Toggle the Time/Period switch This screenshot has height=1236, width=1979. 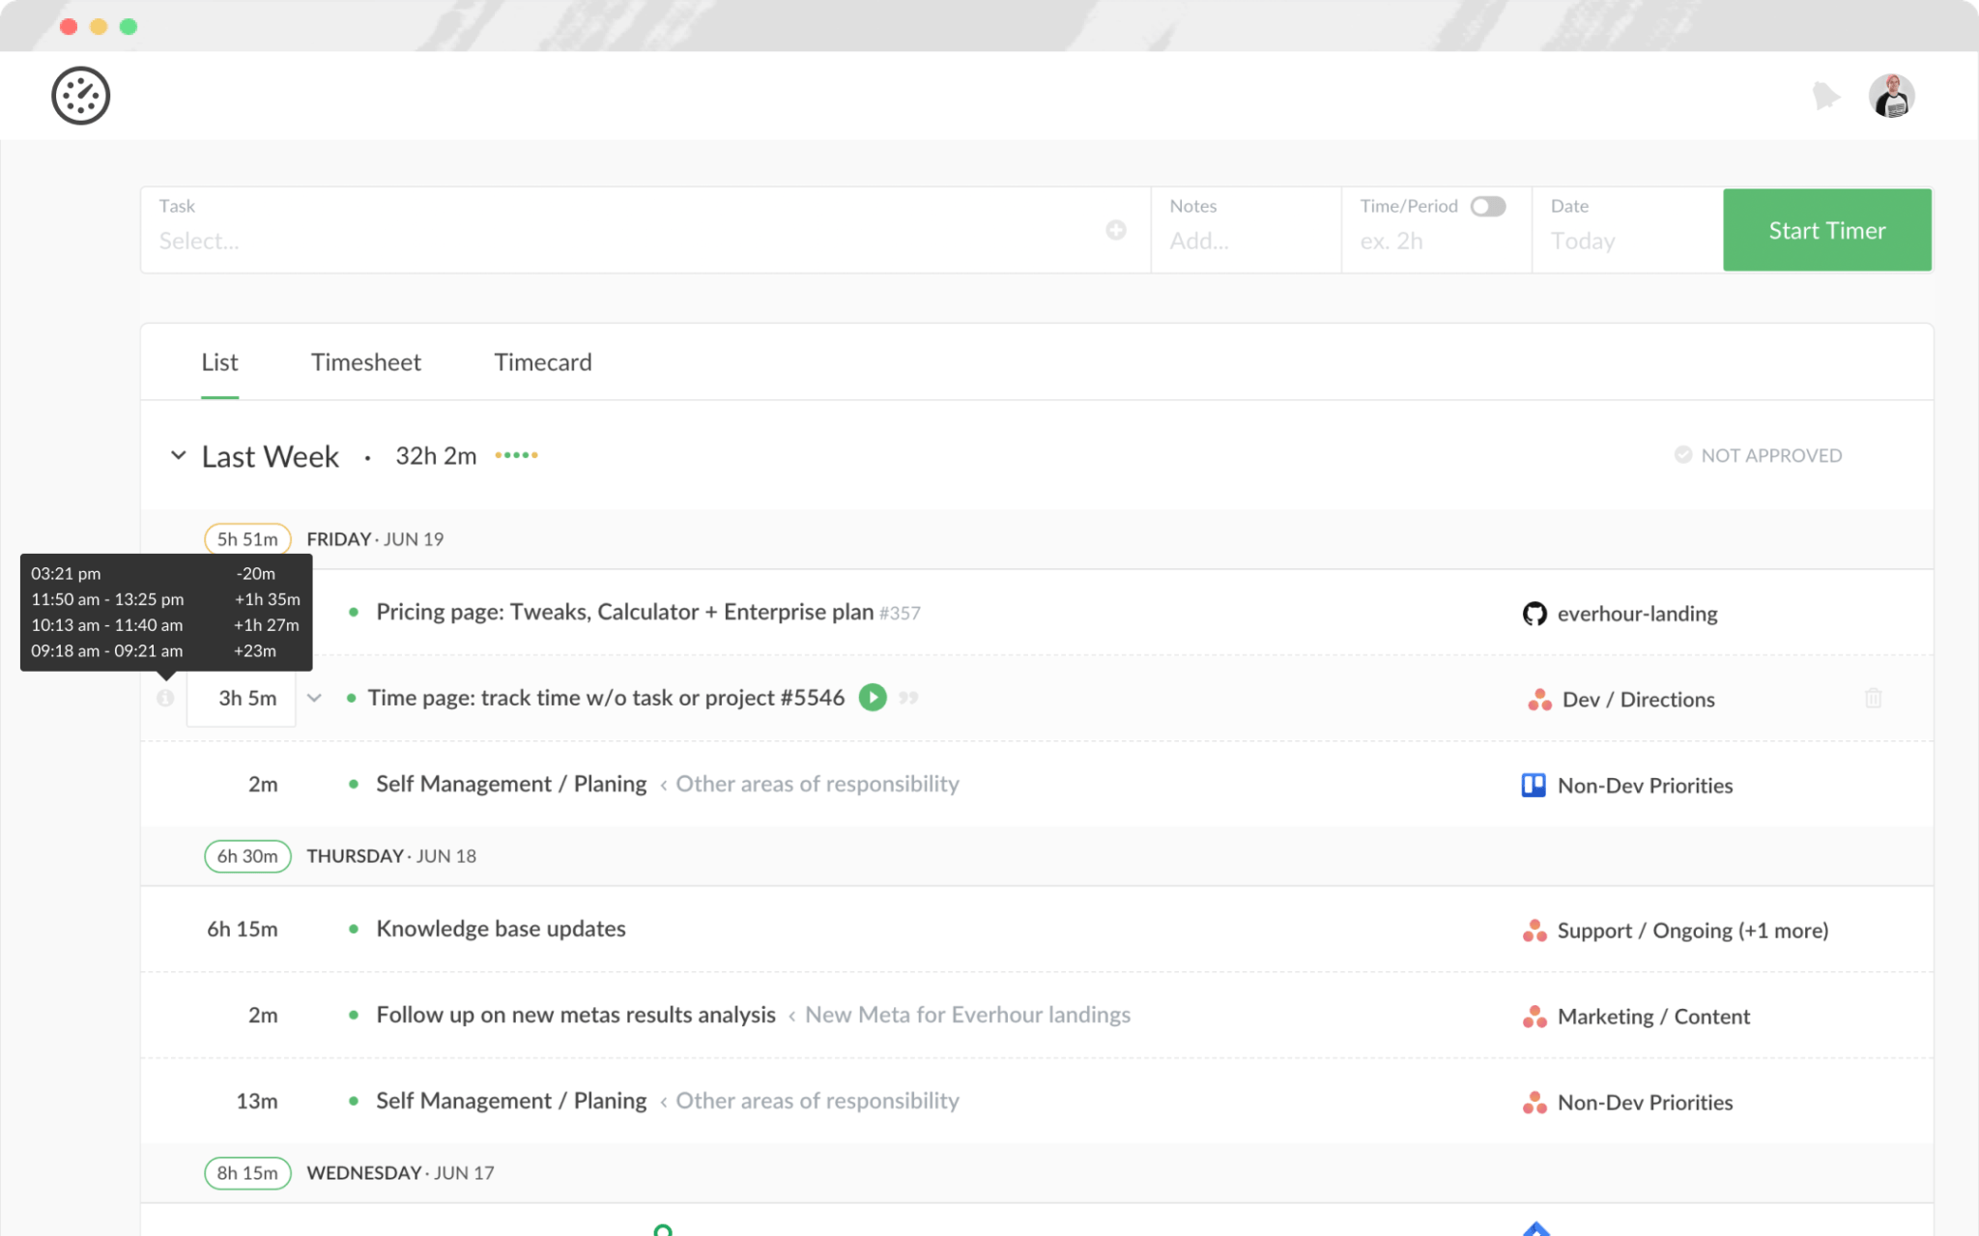1487,206
